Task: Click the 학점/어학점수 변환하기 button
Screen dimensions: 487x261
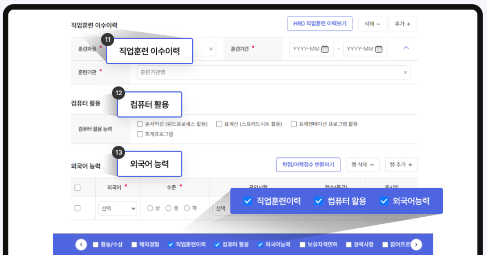Action: [x=308, y=164]
